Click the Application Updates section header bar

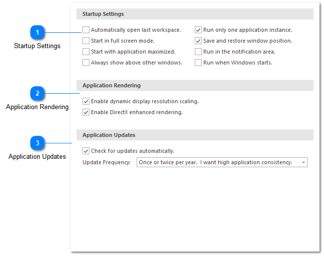pos(195,135)
